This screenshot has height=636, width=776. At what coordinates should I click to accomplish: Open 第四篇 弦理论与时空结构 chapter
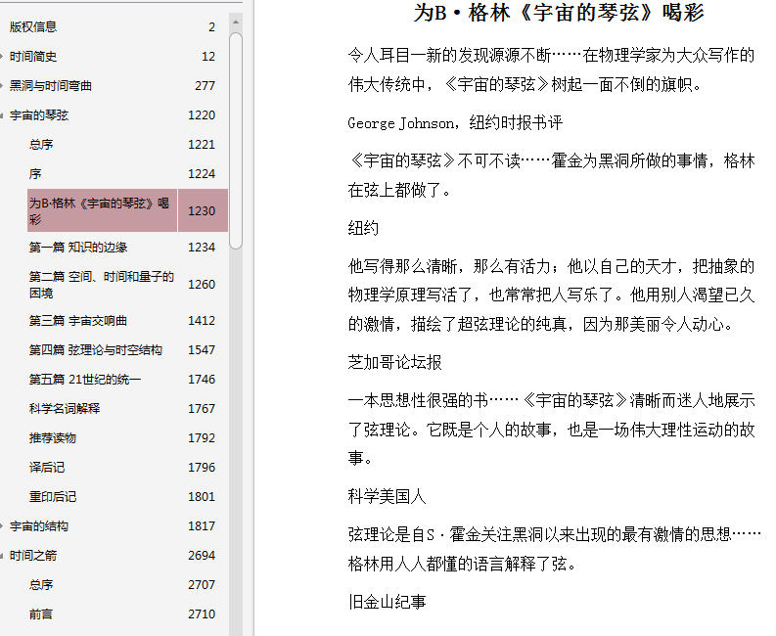[96, 350]
